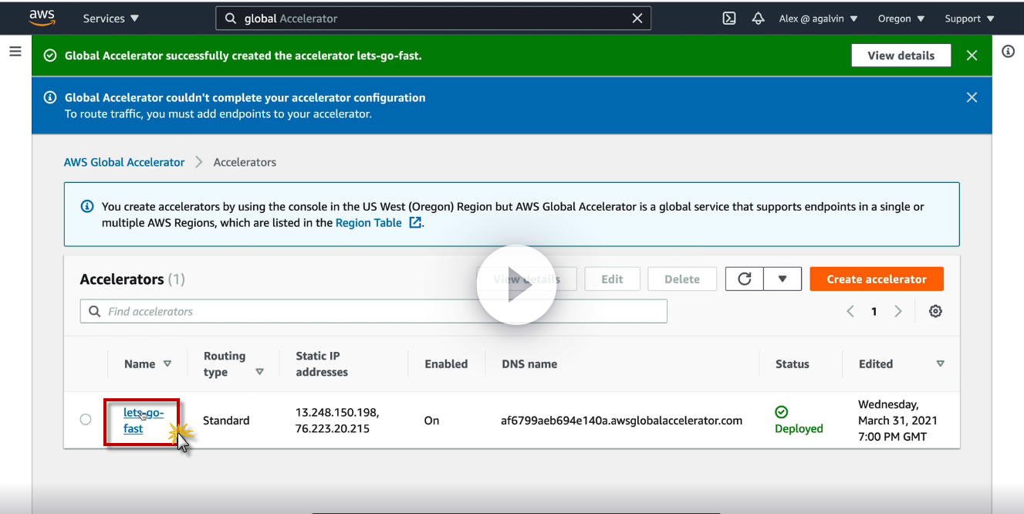This screenshot has height=514, width=1024.
Task: Play the video with center play button
Action: pos(516,285)
